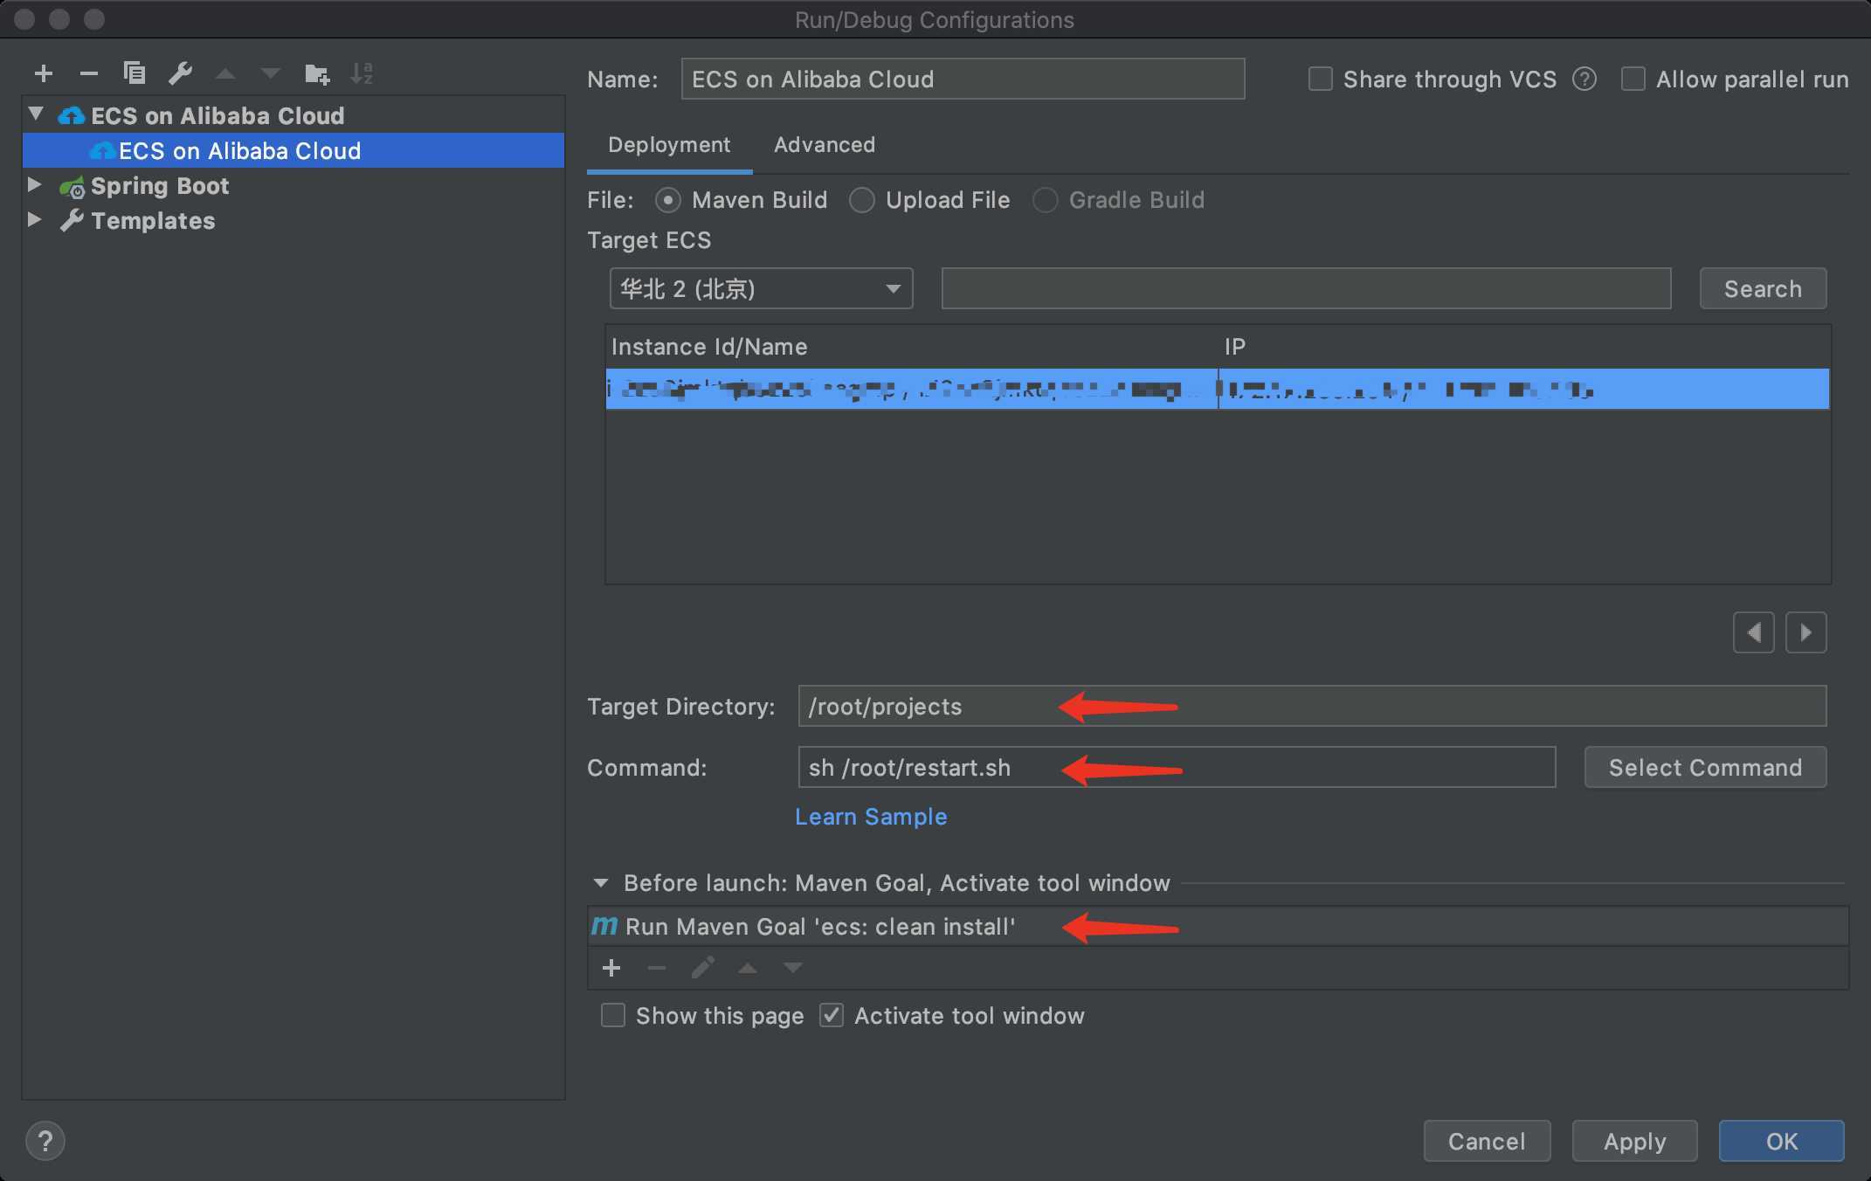Remove selected configuration with minus icon
The height and width of the screenshot is (1181, 1871).
pos(88,74)
